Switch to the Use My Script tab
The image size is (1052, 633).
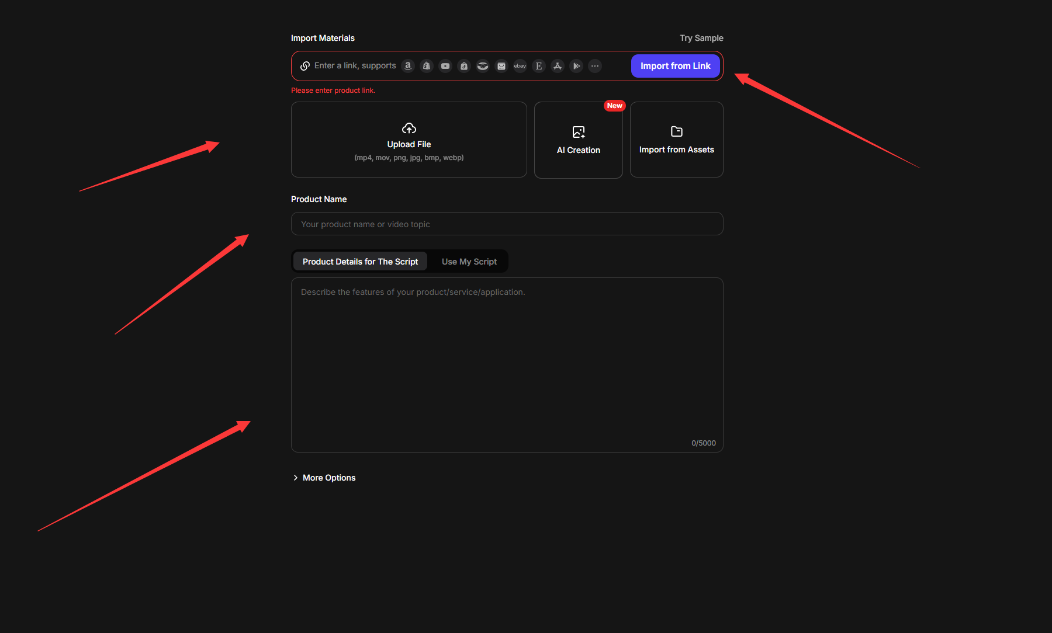point(469,262)
